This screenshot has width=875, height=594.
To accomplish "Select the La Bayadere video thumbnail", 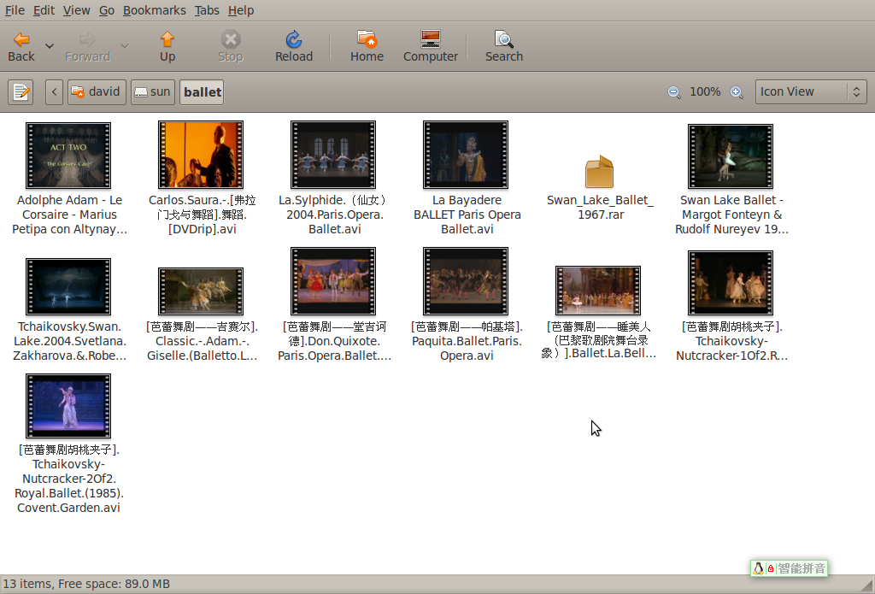I will point(466,155).
